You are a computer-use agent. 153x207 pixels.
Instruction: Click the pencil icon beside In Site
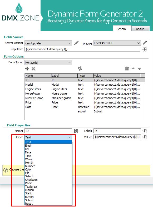pos(145,43)
